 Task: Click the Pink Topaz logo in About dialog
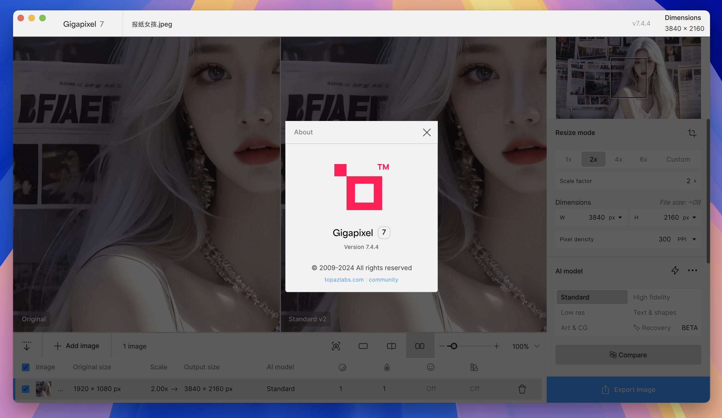[x=361, y=187]
